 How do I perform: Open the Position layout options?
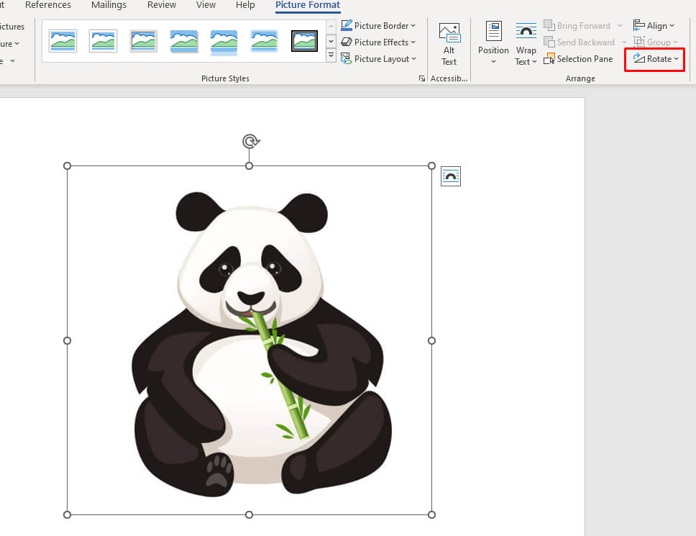(x=493, y=43)
